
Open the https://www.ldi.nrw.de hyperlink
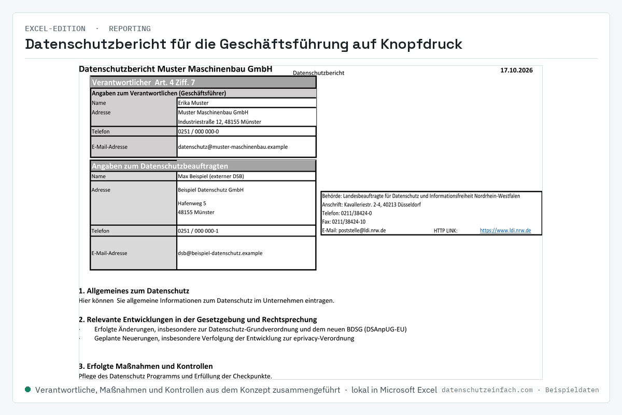[x=505, y=230]
